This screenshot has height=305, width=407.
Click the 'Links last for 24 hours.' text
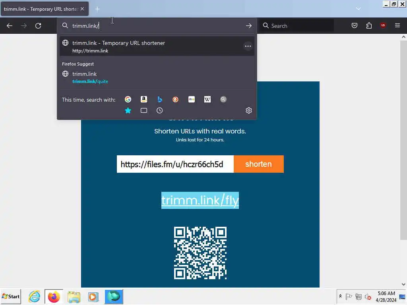pyautogui.click(x=200, y=140)
